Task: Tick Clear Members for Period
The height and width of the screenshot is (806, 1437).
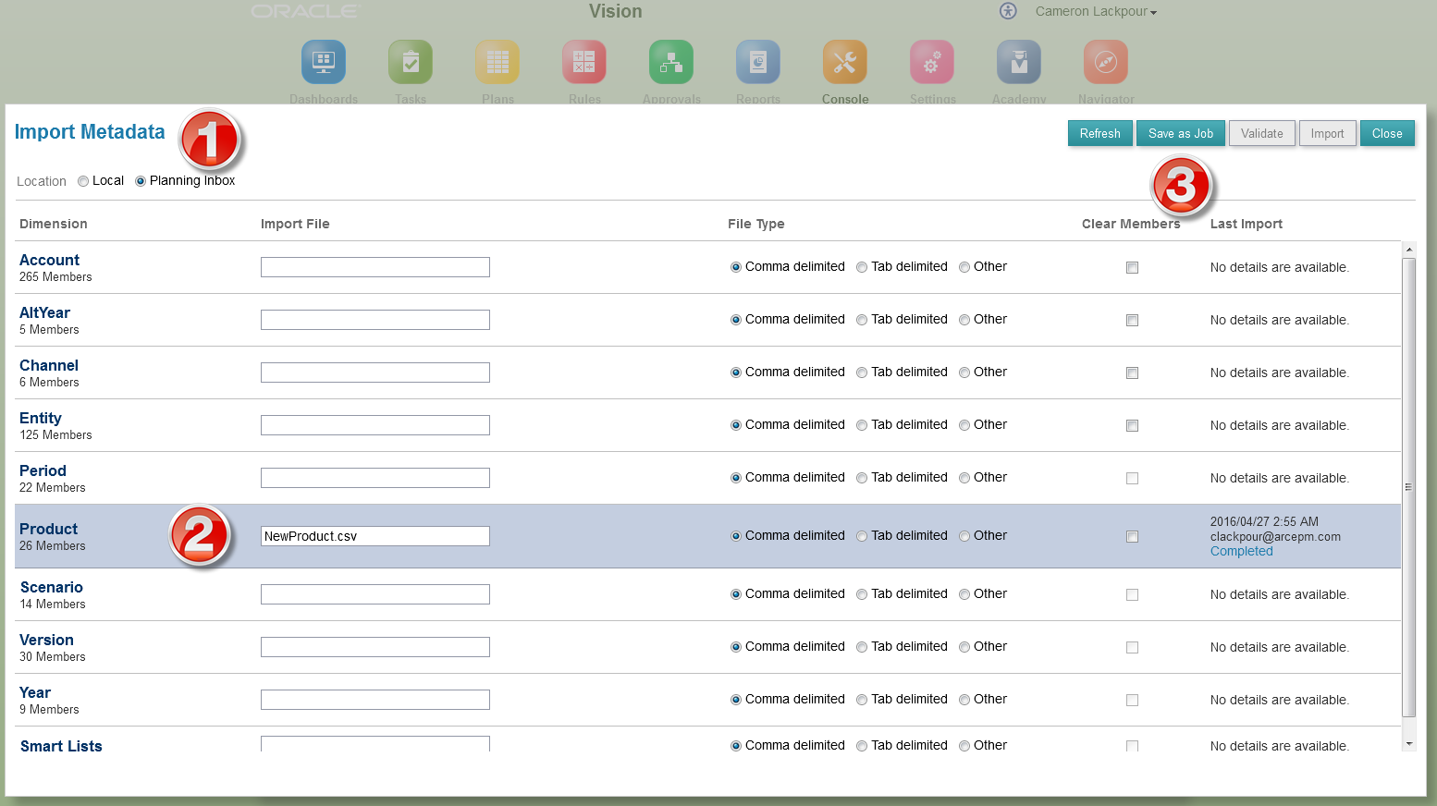Action: click(1132, 479)
